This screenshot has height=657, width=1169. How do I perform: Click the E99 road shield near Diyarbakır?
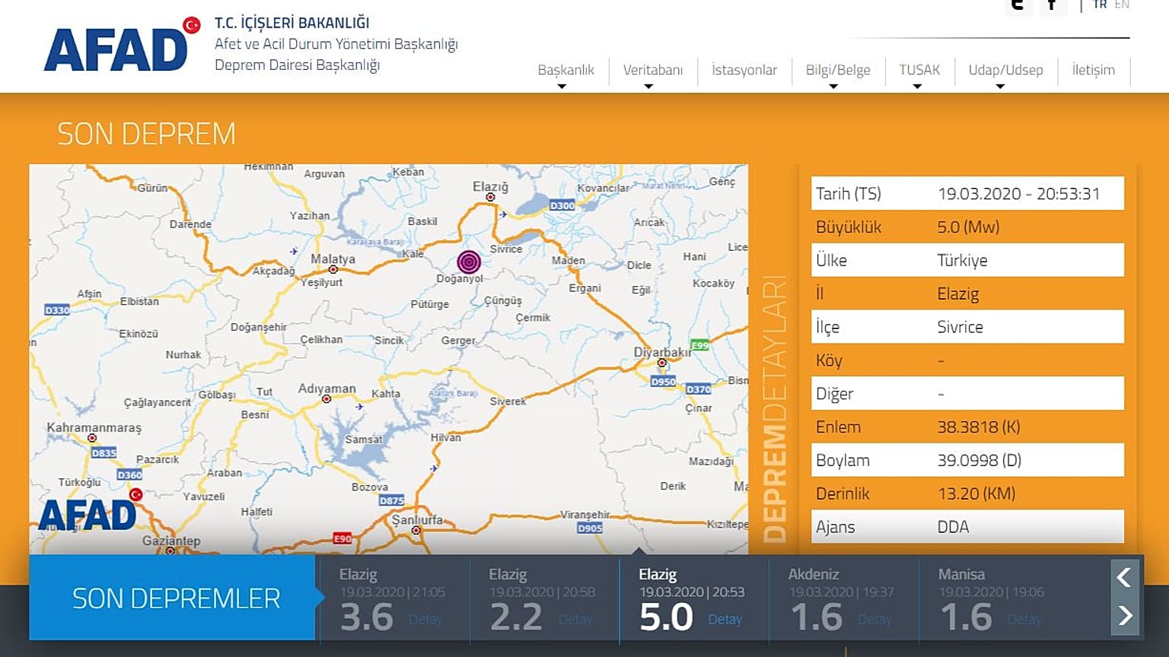(699, 345)
